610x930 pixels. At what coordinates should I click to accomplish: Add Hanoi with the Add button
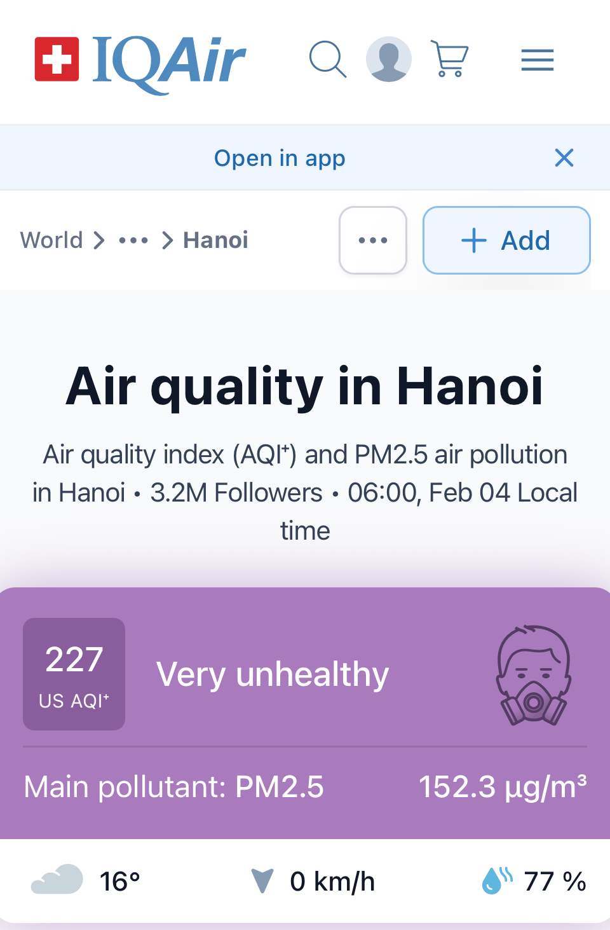506,240
